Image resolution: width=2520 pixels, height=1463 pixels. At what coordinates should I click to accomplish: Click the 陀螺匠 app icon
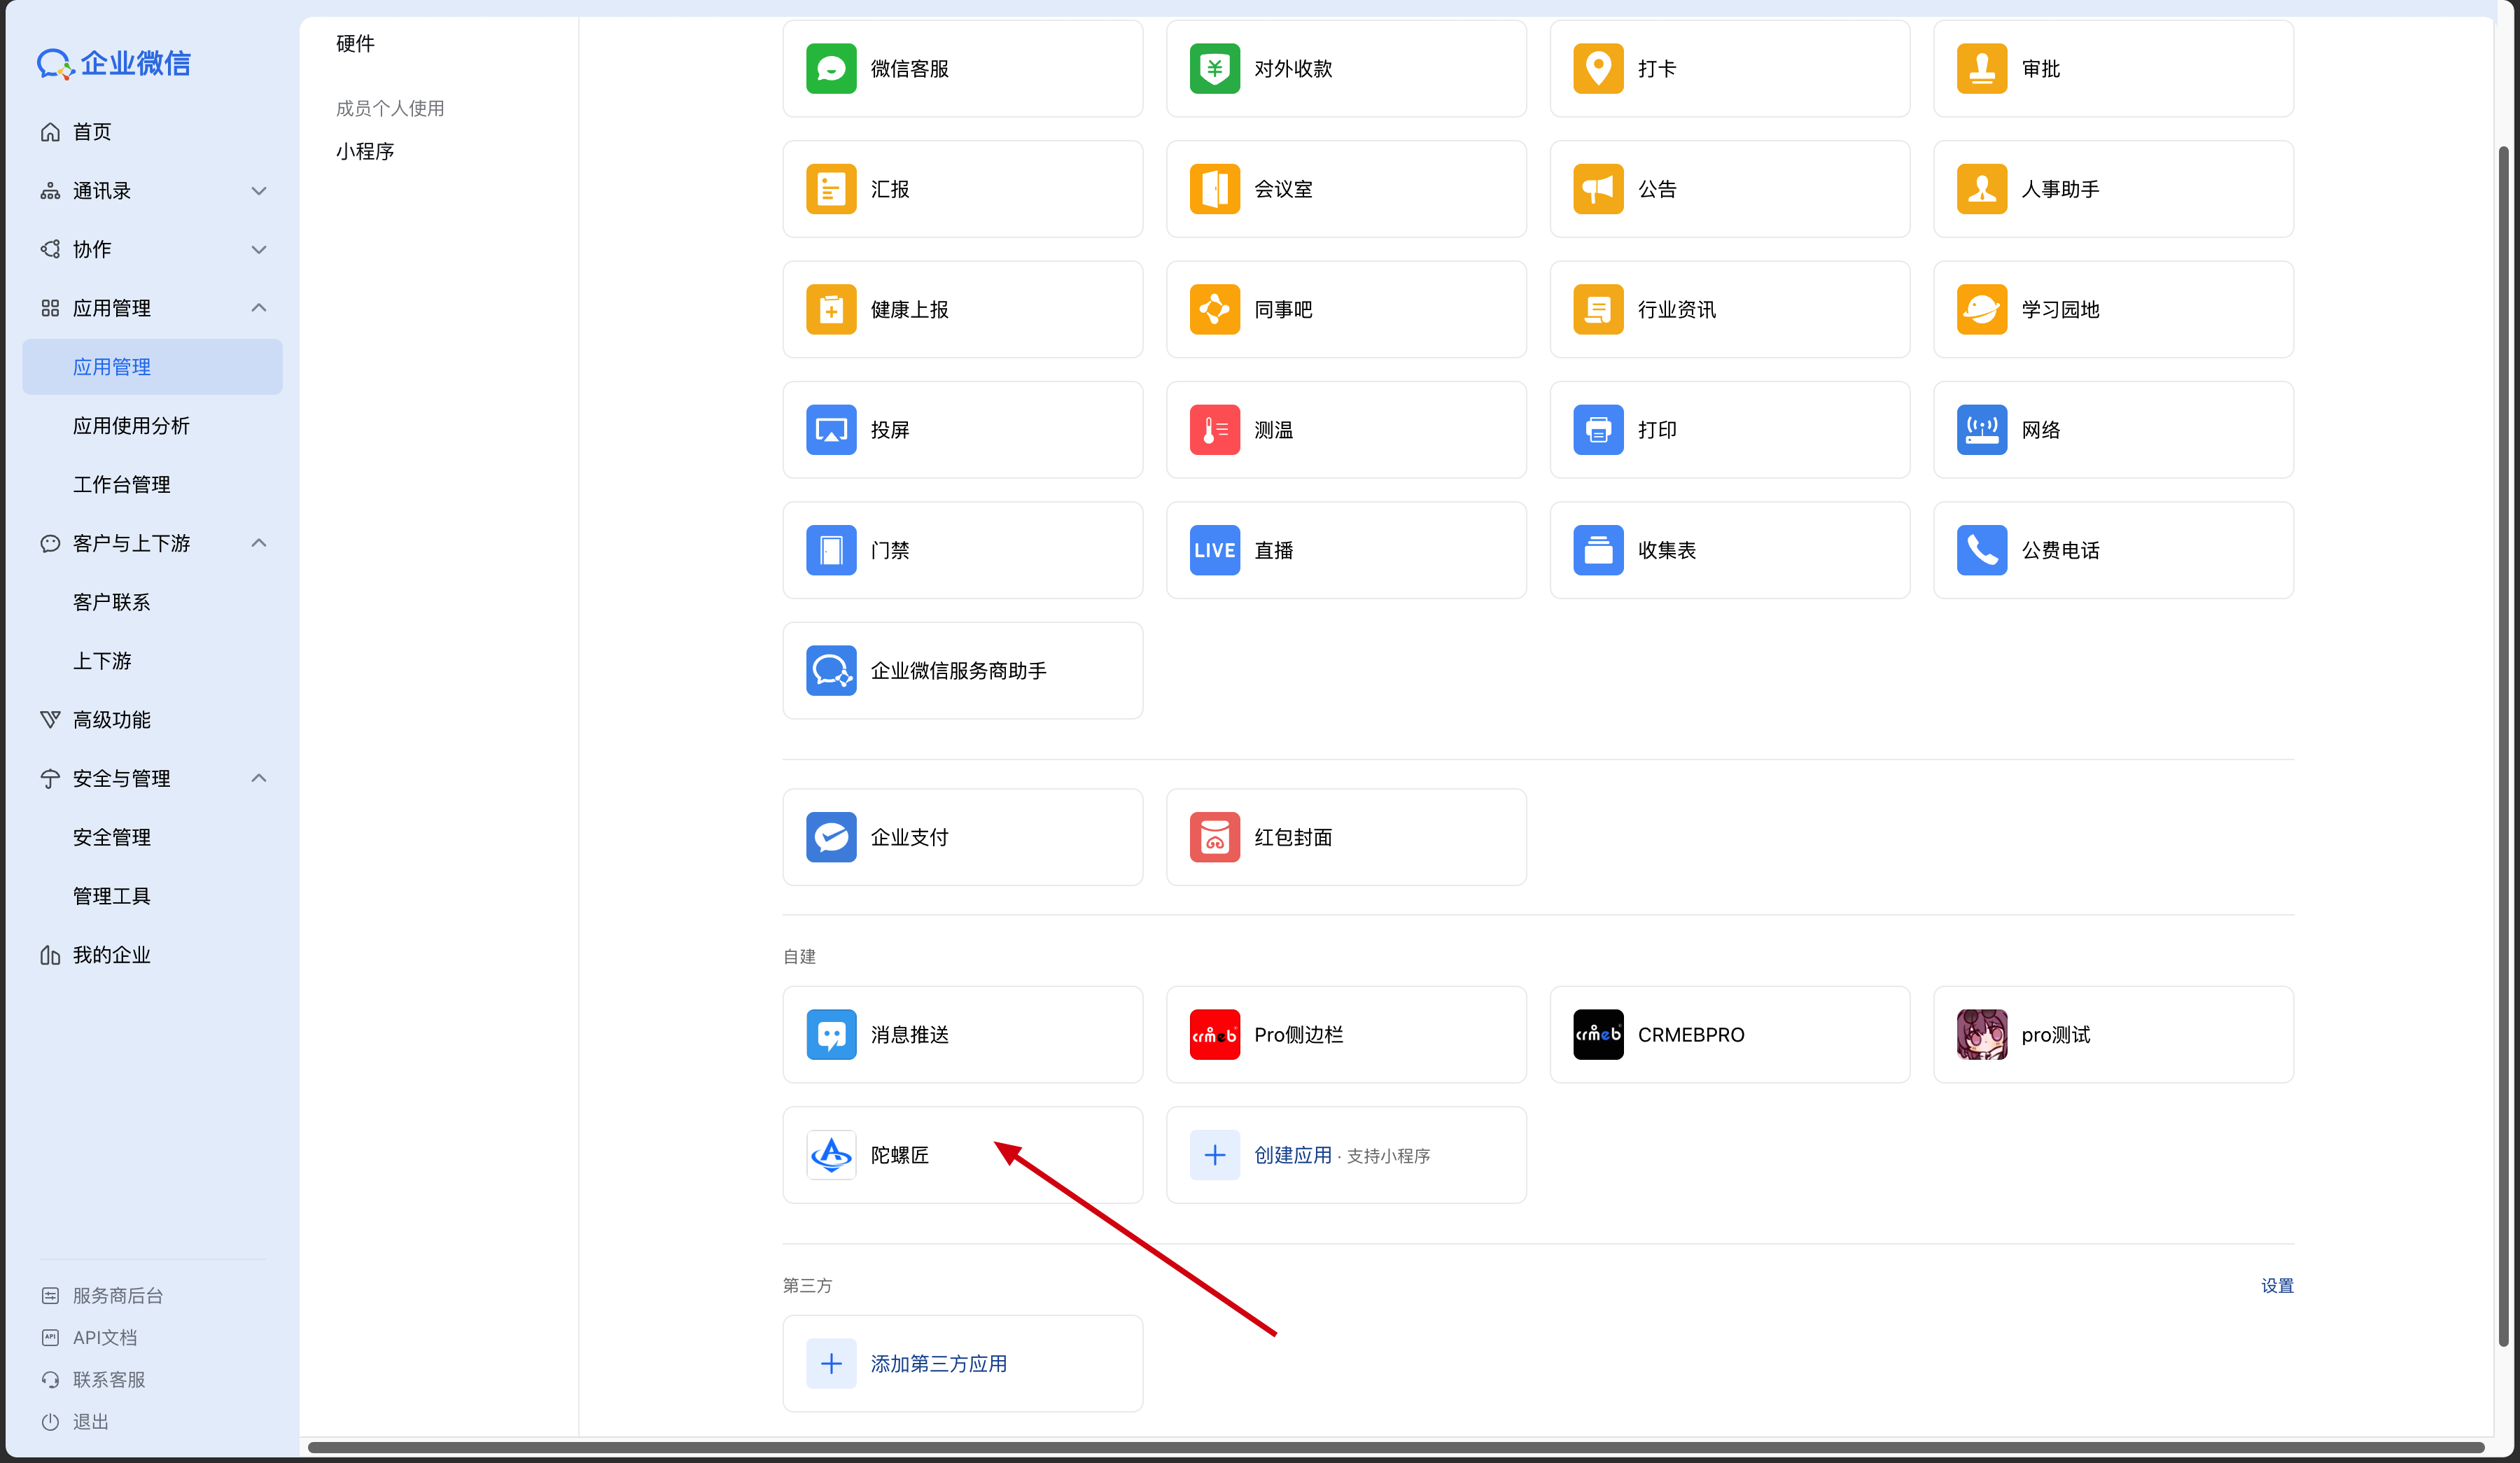pyautogui.click(x=831, y=1155)
